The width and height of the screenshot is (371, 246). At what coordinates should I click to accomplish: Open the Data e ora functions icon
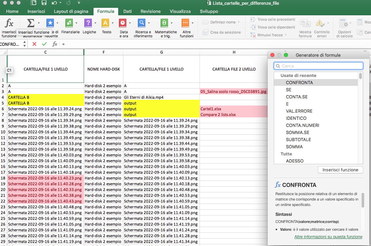123,23
